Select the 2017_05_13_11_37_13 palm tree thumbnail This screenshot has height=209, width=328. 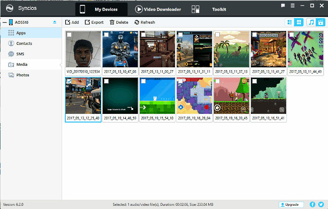point(231,49)
